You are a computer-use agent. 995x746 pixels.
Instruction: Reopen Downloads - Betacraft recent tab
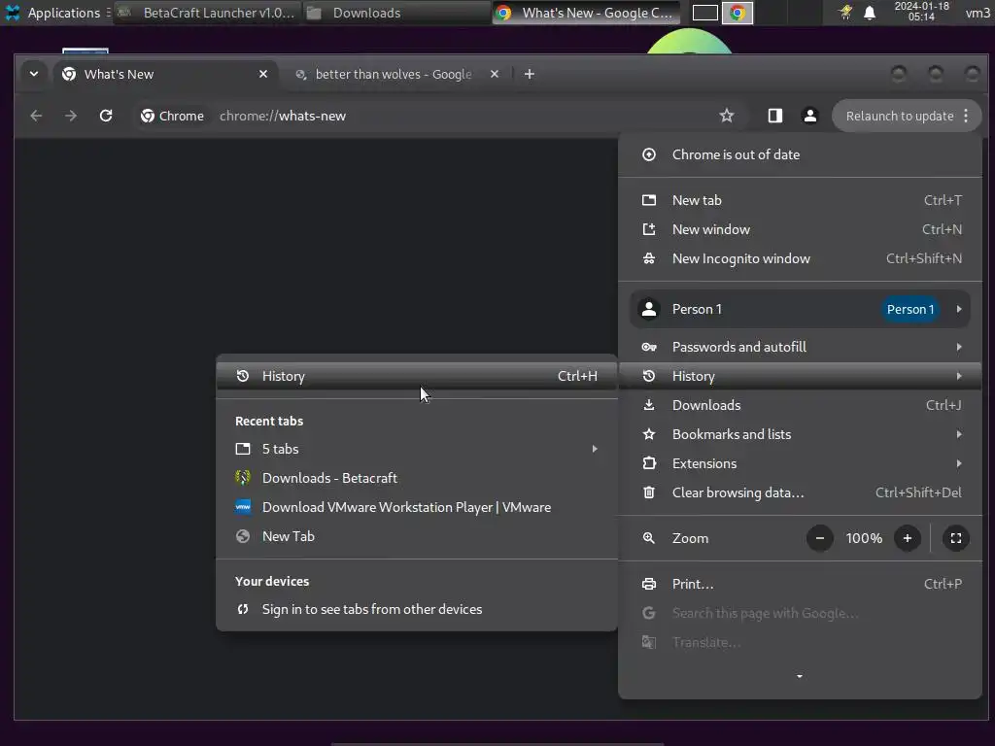coord(417,478)
